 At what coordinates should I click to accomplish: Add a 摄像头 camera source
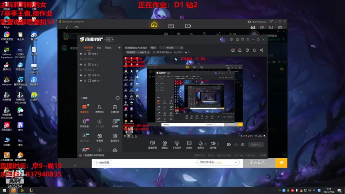coord(165,145)
